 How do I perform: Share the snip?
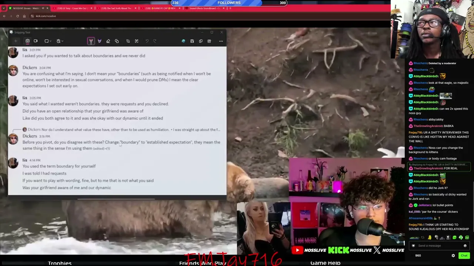209,41
